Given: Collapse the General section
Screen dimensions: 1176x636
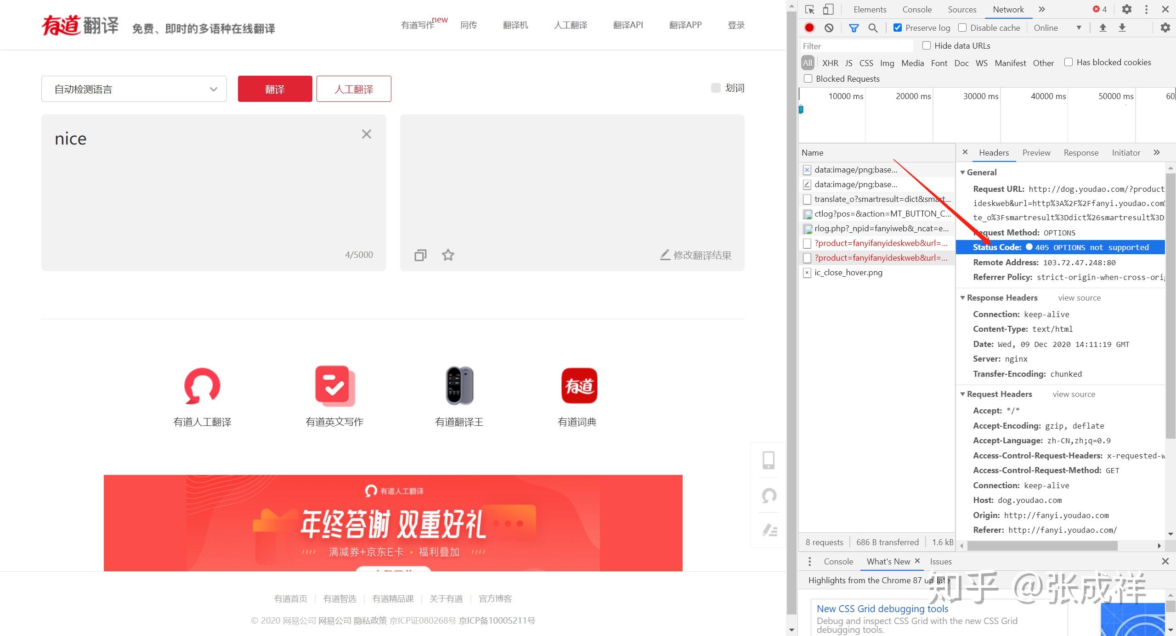Looking at the screenshot, I should [962, 173].
